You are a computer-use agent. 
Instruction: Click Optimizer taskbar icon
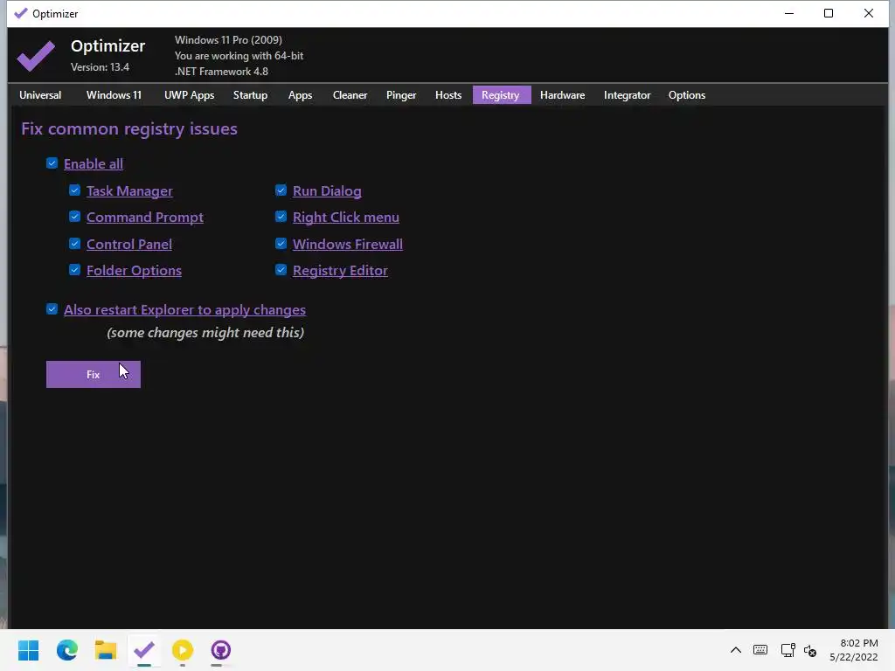point(144,650)
